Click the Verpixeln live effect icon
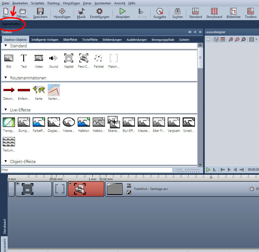 click(x=174, y=122)
